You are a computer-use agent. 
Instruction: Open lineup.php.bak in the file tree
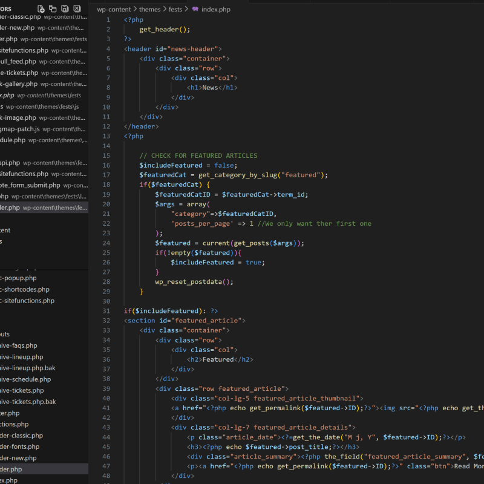tap(27, 368)
